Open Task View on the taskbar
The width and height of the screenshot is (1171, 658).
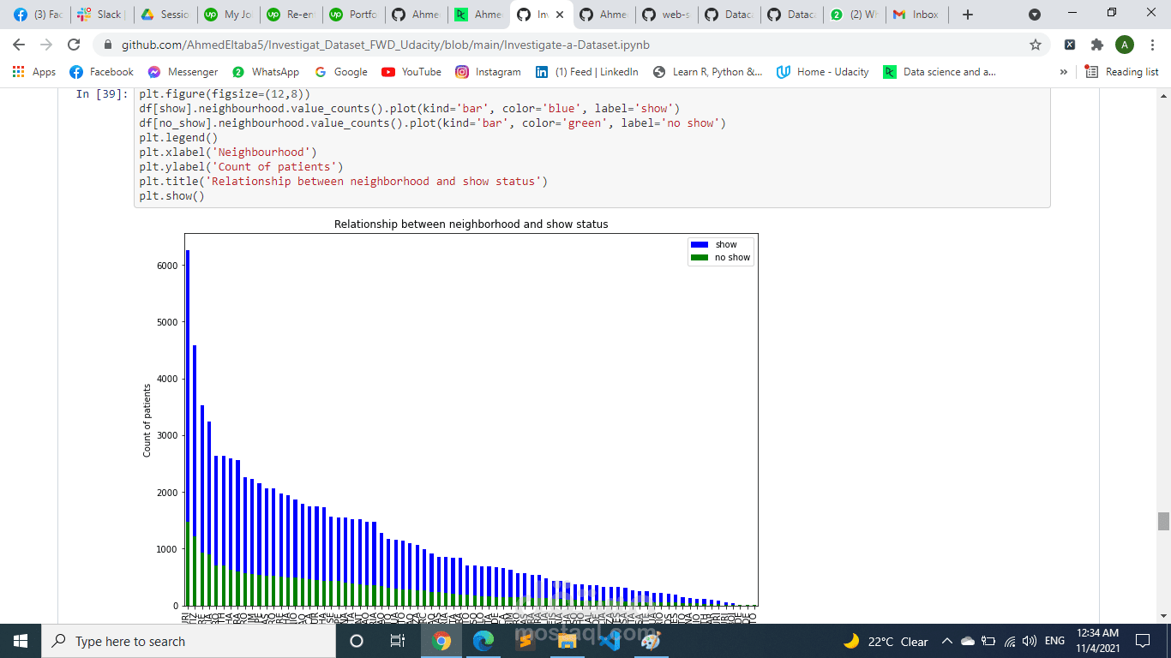point(398,641)
